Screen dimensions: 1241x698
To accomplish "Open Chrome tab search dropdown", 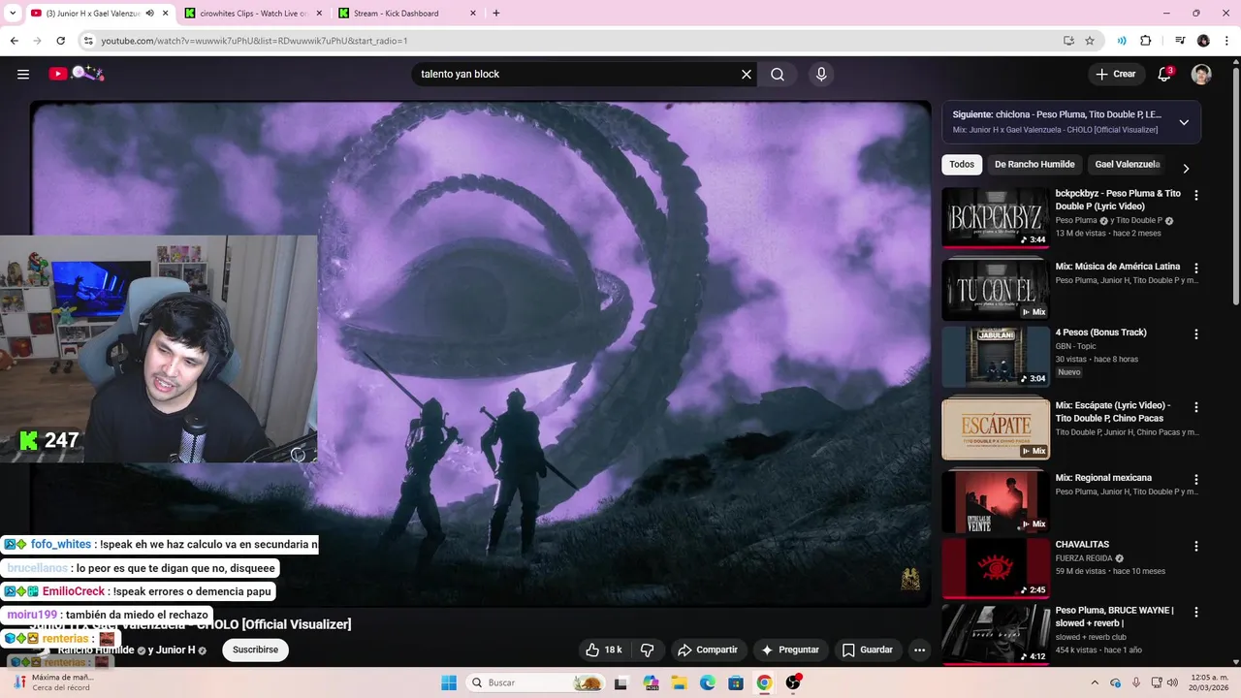I will pyautogui.click(x=13, y=14).
